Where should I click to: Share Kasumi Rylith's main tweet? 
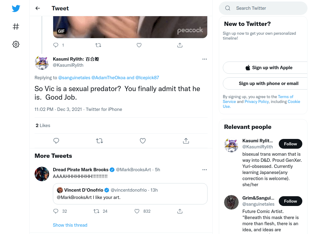(186, 141)
